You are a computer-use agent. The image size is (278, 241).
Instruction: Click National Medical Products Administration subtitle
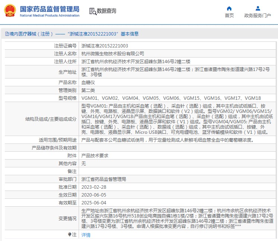pyautogui.click(x=50, y=15)
